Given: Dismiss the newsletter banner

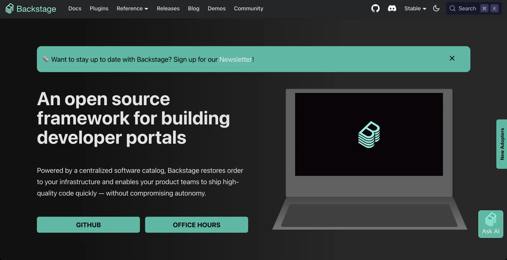Looking at the screenshot, I should [452, 58].
